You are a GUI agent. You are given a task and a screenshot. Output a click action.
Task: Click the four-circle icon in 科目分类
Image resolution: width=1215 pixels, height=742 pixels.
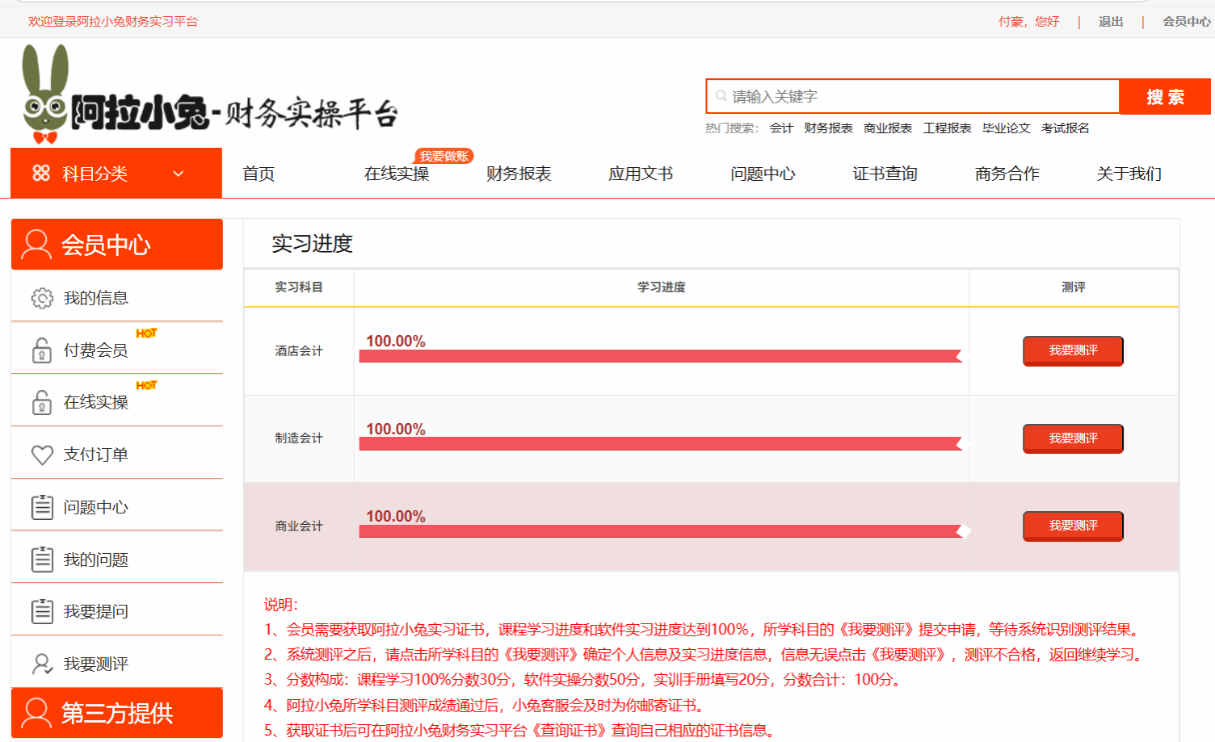(x=41, y=173)
